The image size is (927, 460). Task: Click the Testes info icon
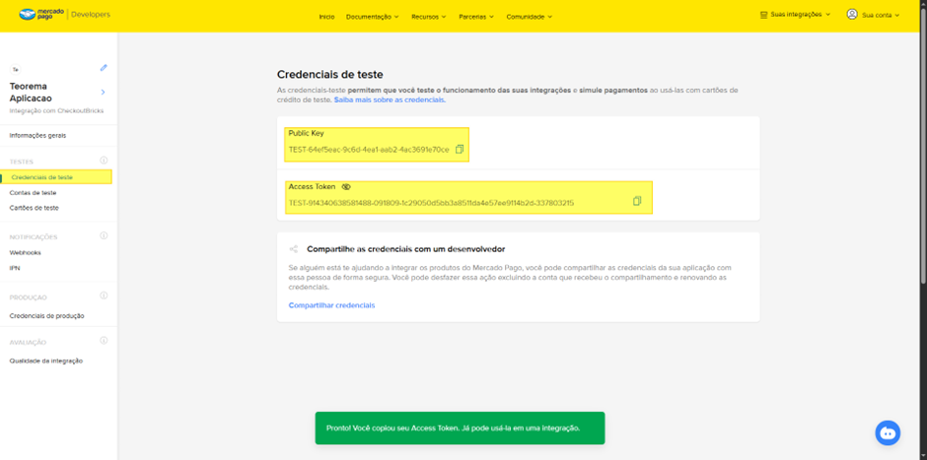point(105,161)
